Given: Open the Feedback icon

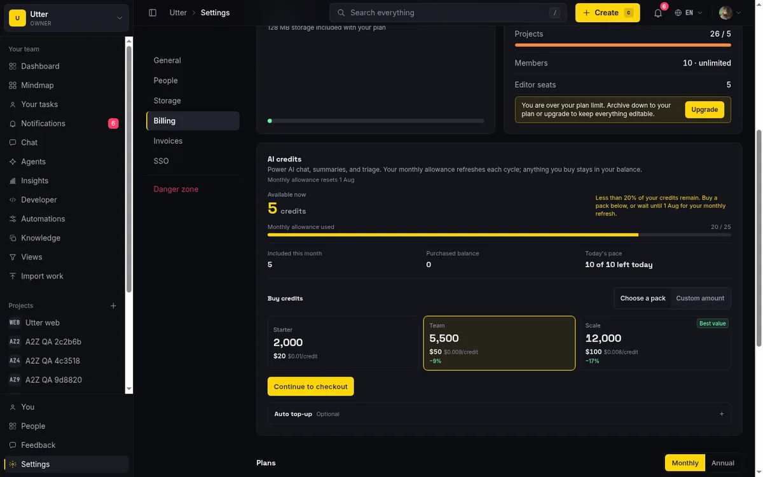Looking at the screenshot, I should pos(13,445).
